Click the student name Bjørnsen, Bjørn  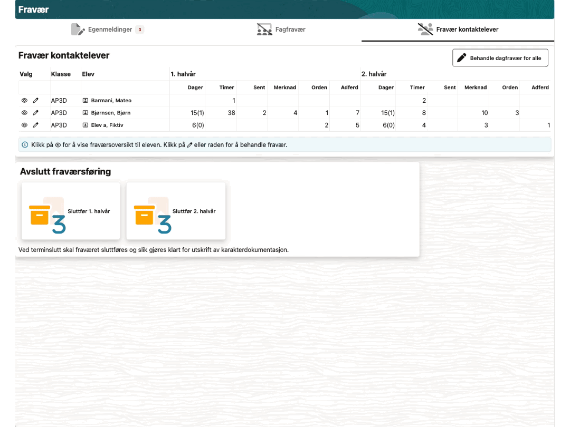110,113
